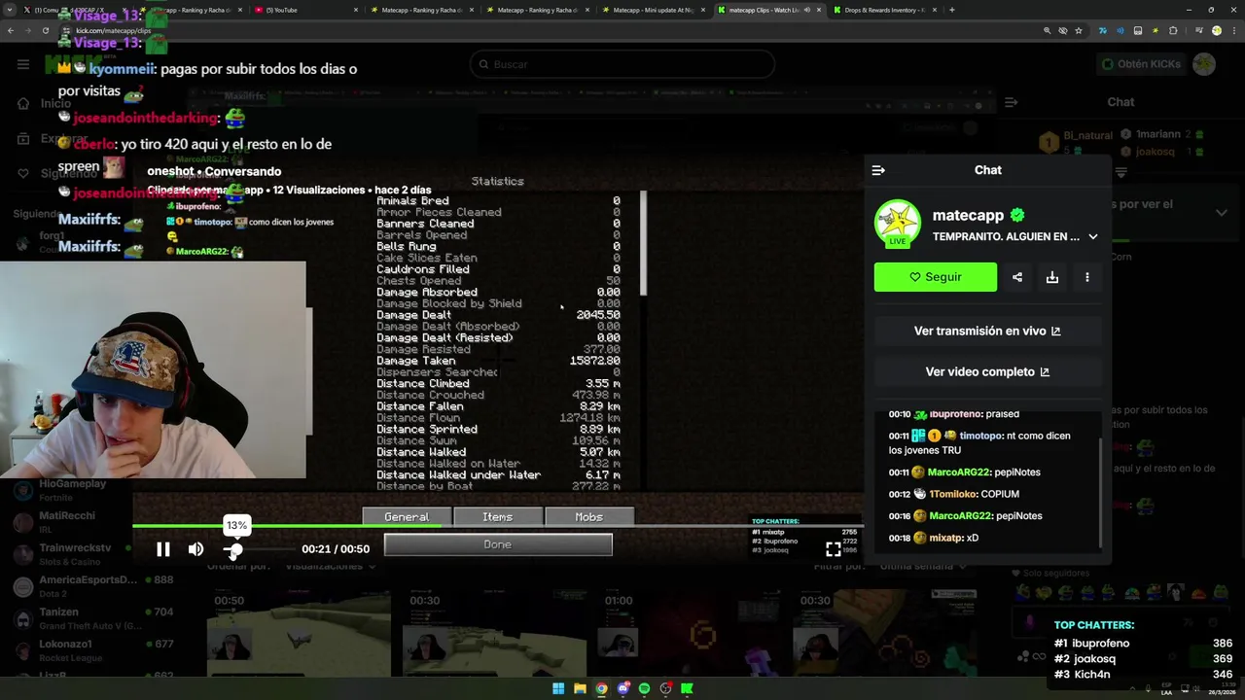Open Ver transmisión en vivo link
1245x700 pixels.
click(x=987, y=331)
